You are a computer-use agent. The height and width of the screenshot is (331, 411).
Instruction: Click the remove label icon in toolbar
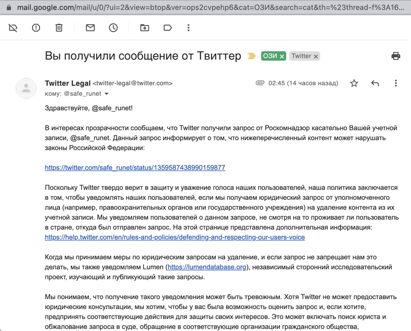(x=13, y=28)
